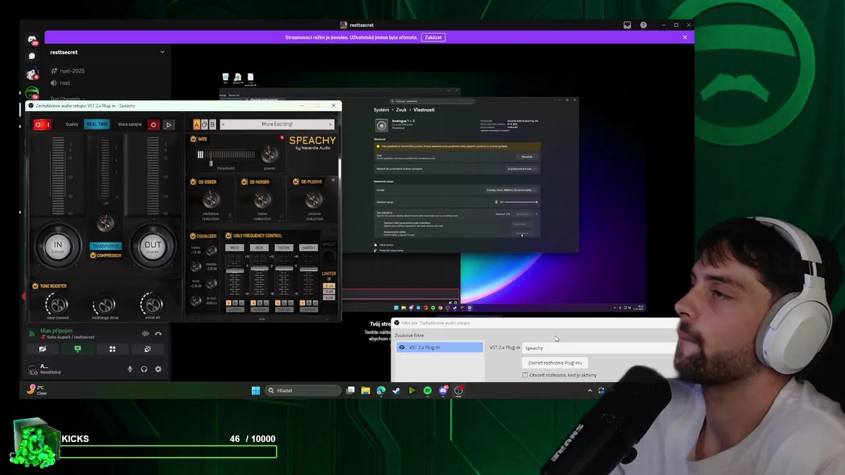Click Zavrieť rozhranie Plug-inu button
This screenshot has width=845, height=475.
click(x=555, y=363)
